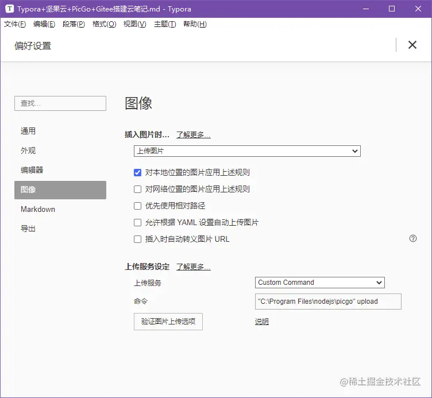
Task: Enable 对网络位置的图片应用上述规则 checkbox
Action: point(137,189)
